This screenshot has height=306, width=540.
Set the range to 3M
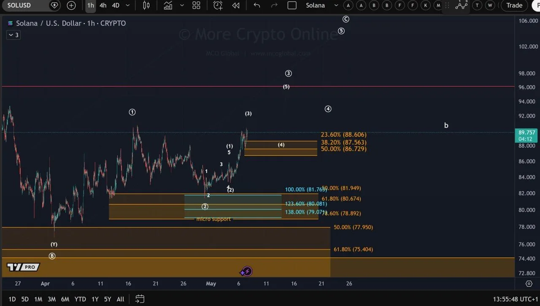point(51,299)
